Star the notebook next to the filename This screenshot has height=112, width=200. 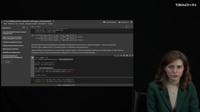(53, 21)
